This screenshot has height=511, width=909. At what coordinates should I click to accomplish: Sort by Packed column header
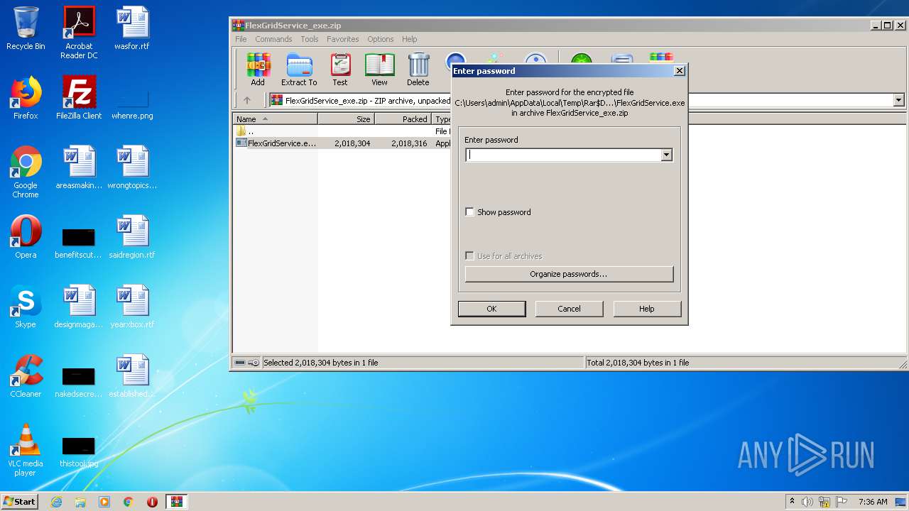[x=403, y=119]
